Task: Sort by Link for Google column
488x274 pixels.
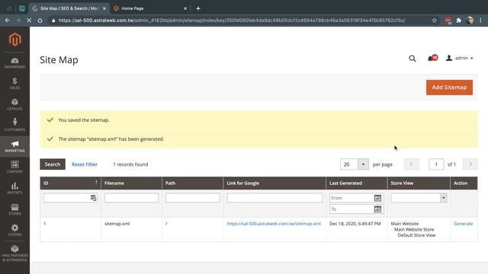Action: pos(274,183)
